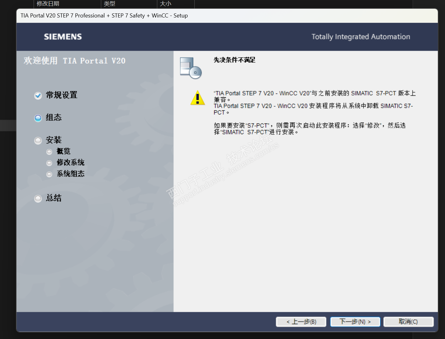Click the 欢迎使用 TIA Portal V20 title
Screen dimensions: 445x339
tap(75, 61)
